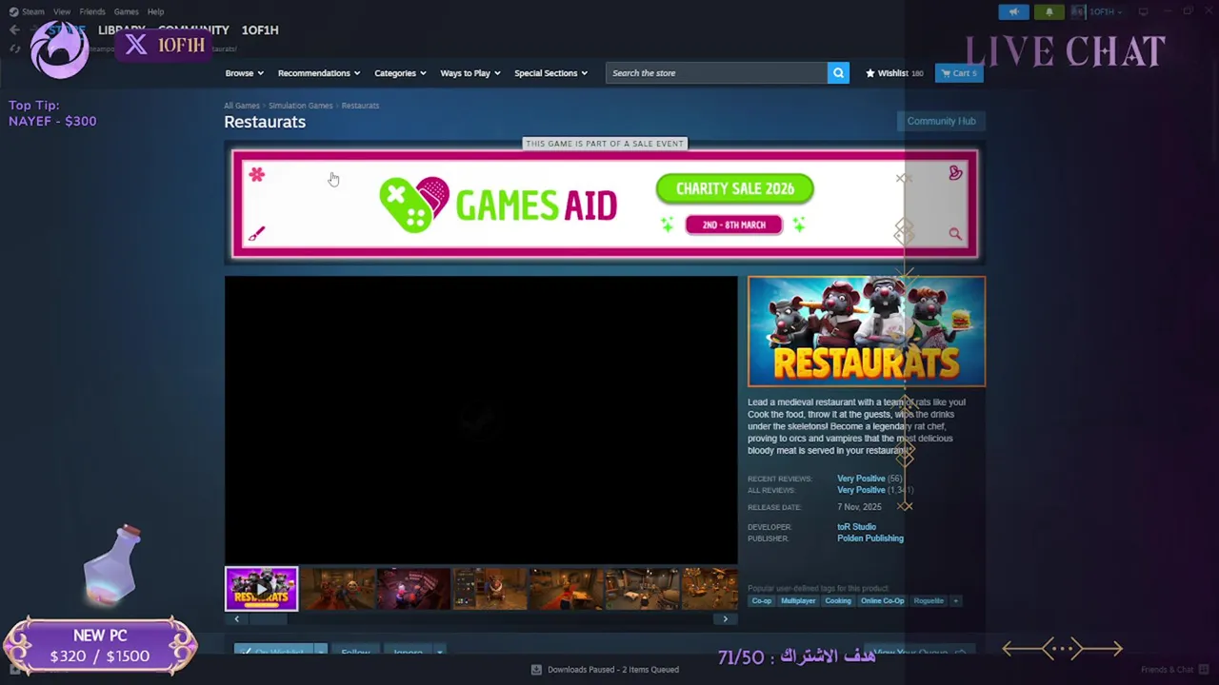Click the 1OF1H profile avatar
The width and height of the screenshot is (1219, 685).
1077,12
